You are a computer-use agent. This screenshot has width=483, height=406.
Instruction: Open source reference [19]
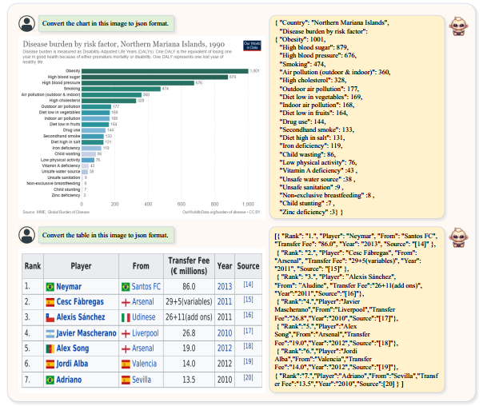click(248, 361)
